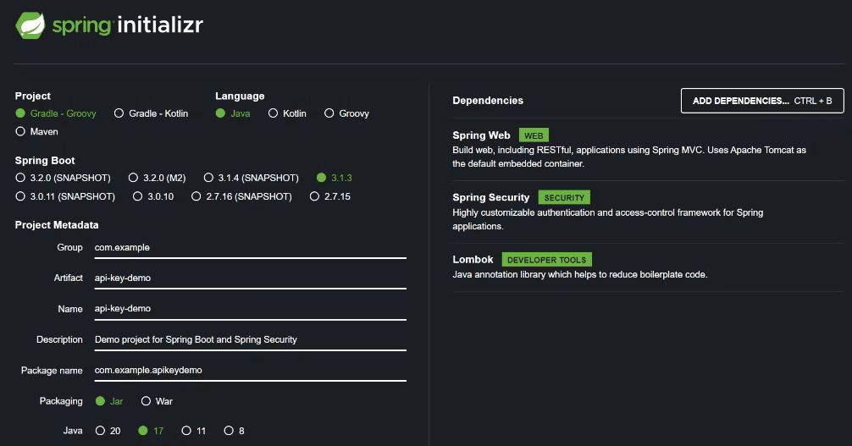Open the Add Dependencies dialog
The image size is (852, 446).
(762, 101)
